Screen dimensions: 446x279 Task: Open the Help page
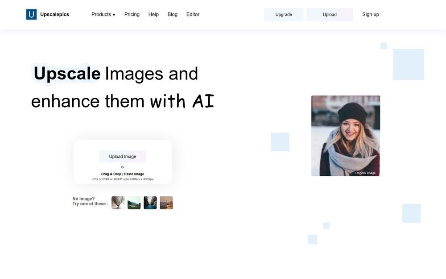[x=153, y=14]
